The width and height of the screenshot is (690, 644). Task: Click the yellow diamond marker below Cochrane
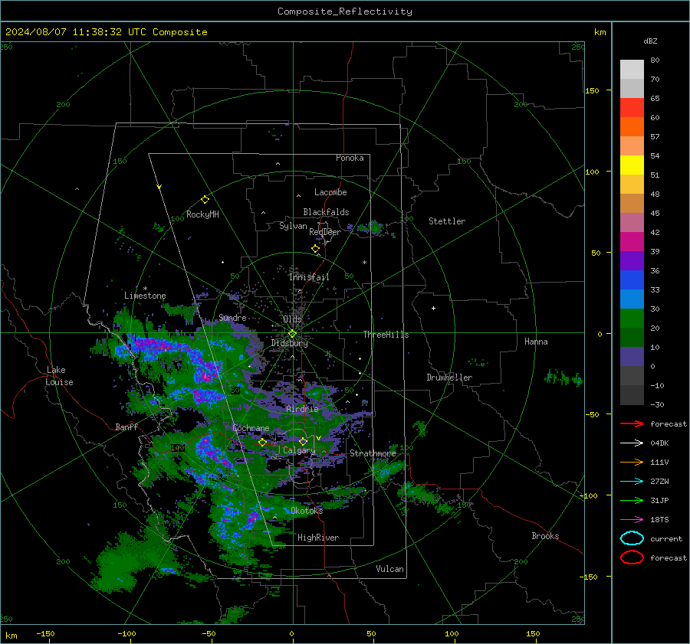coord(263,443)
